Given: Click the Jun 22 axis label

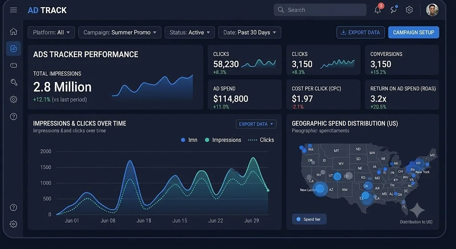Looking at the screenshot, I should coord(216,220).
